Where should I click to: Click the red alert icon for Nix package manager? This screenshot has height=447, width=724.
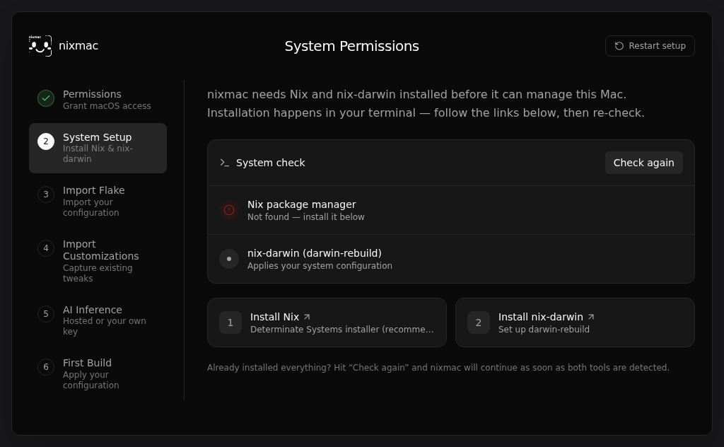pos(229,210)
